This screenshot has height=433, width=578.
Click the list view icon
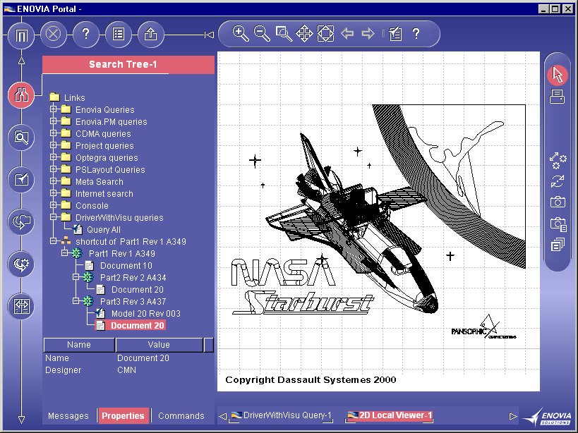tap(118, 35)
